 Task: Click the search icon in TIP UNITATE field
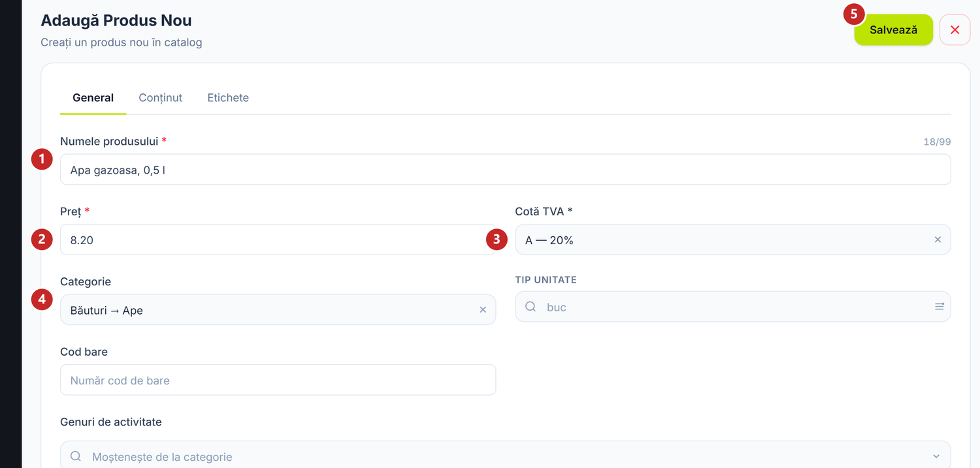pos(531,307)
